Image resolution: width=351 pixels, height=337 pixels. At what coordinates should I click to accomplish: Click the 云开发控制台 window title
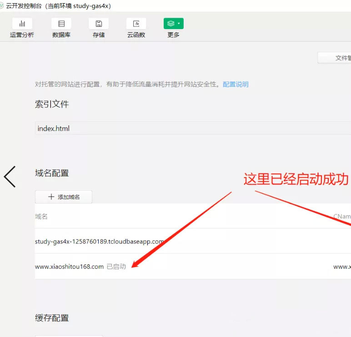coord(24,6)
